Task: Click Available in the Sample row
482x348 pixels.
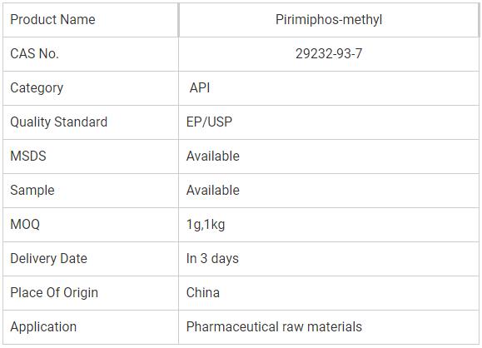Action: click(x=213, y=191)
